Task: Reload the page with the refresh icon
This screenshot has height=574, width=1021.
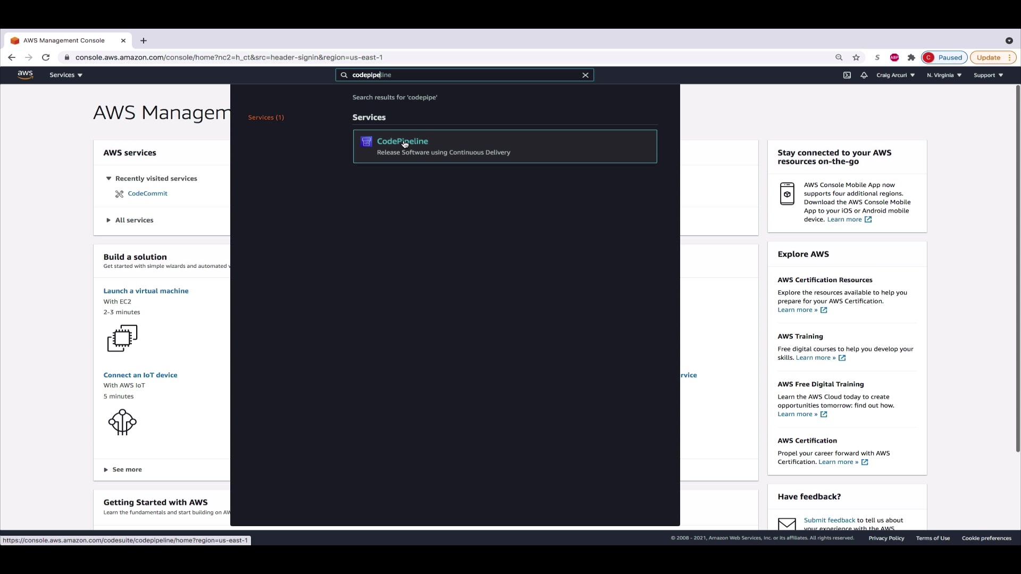Action: point(46,57)
